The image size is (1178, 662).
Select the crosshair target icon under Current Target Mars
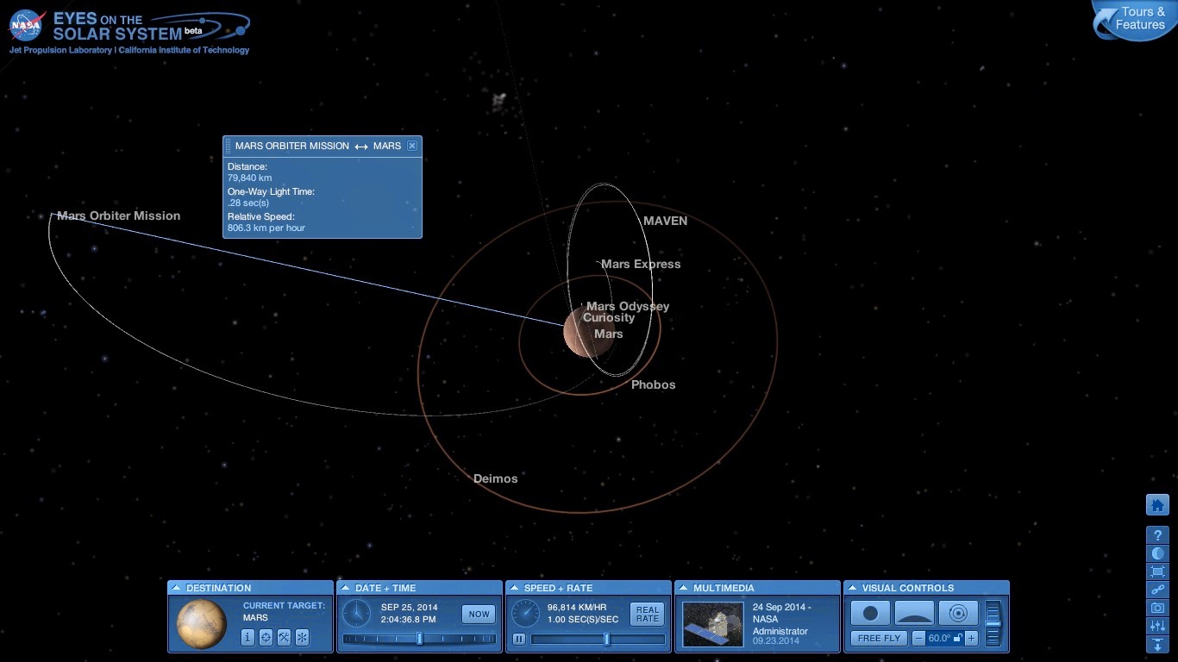[266, 638]
